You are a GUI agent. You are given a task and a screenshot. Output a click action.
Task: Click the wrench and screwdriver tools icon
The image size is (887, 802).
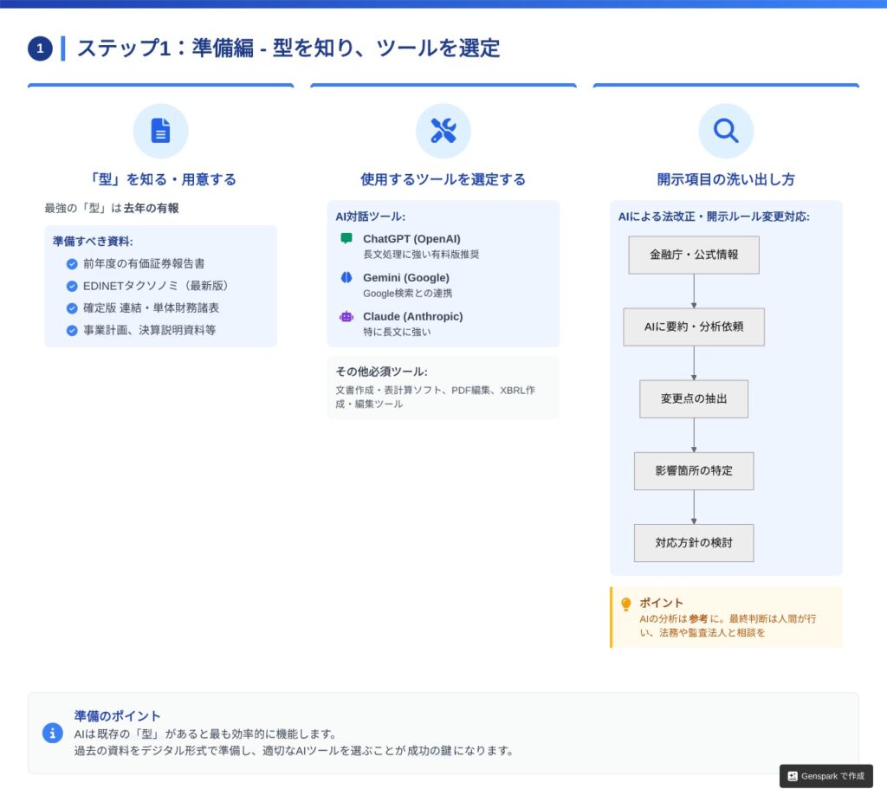tap(443, 131)
